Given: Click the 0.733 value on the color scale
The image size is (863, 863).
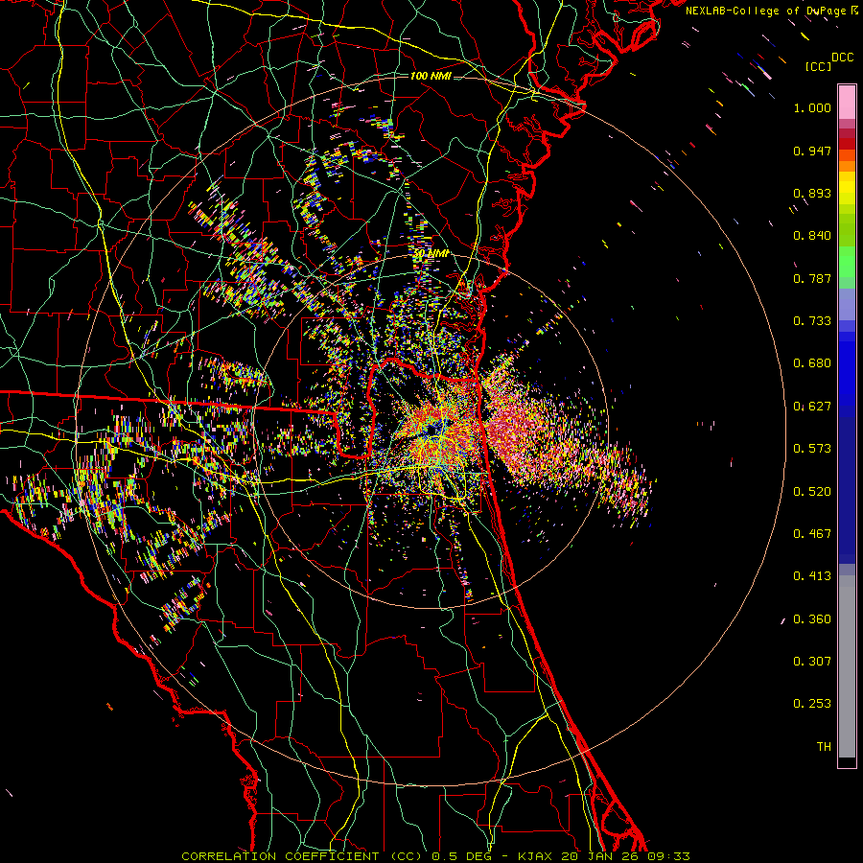Looking at the screenshot, I should (812, 321).
